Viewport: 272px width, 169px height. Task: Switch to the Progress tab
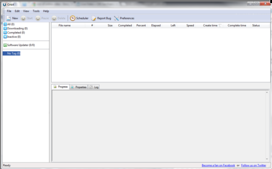(61, 87)
